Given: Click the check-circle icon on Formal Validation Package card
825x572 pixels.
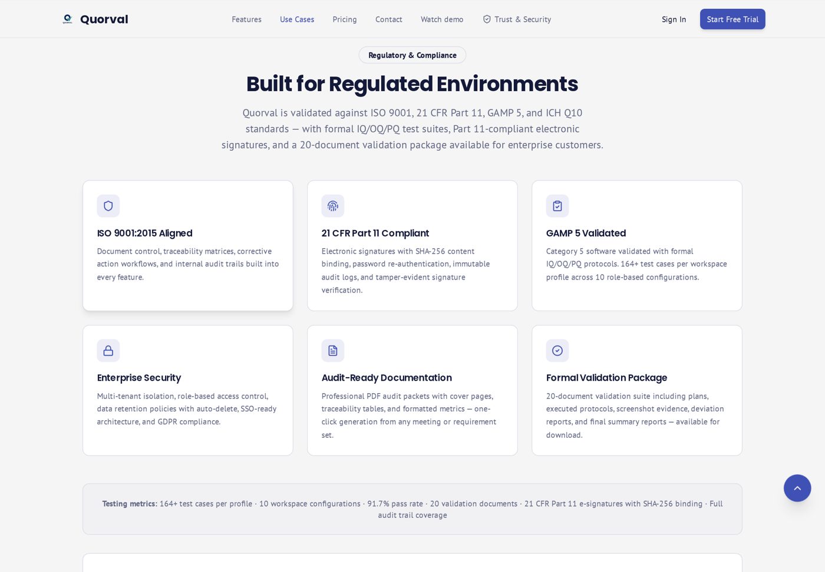Looking at the screenshot, I should 557,351.
